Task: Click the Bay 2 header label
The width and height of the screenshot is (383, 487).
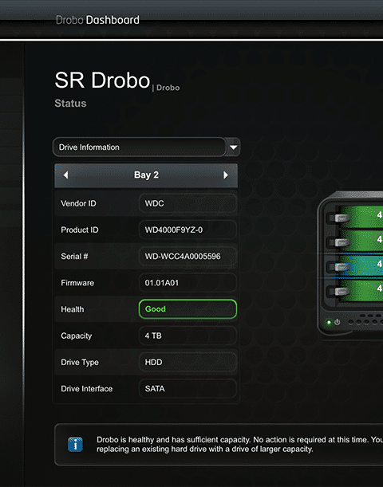Action: tap(146, 175)
